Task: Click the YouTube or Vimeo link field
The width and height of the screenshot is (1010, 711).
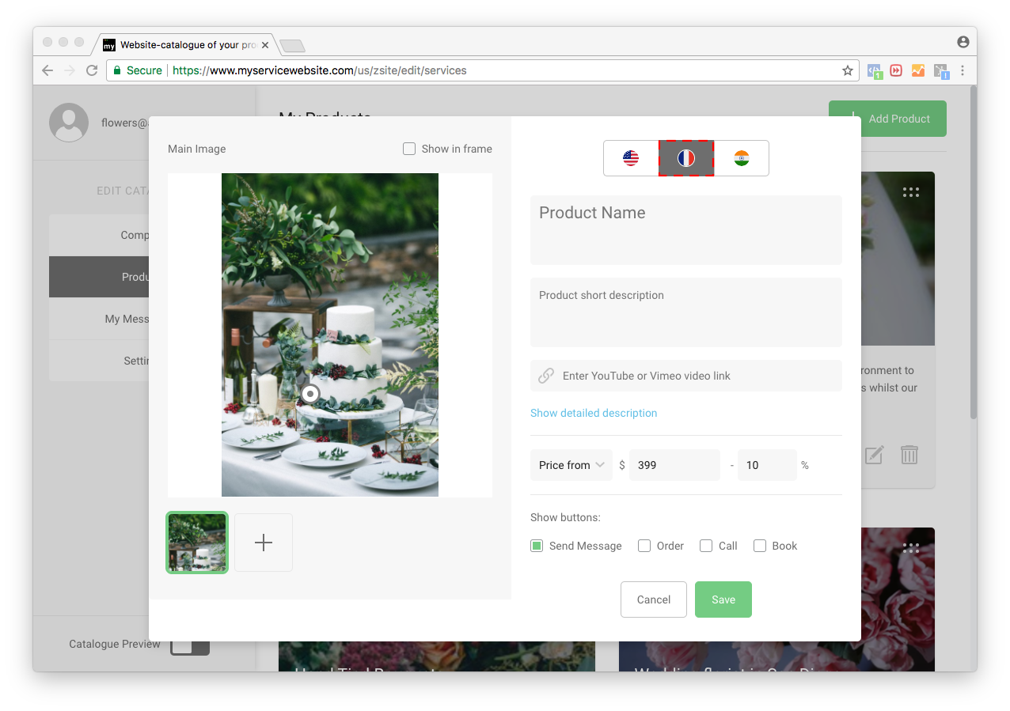Action: coord(686,376)
